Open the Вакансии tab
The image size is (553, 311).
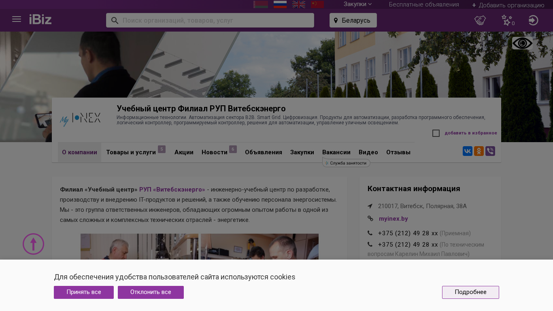pyautogui.click(x=336, y=152)
